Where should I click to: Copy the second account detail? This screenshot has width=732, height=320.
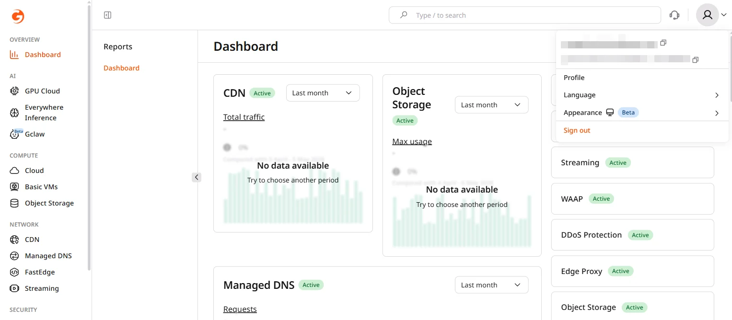tap(696, 60)
